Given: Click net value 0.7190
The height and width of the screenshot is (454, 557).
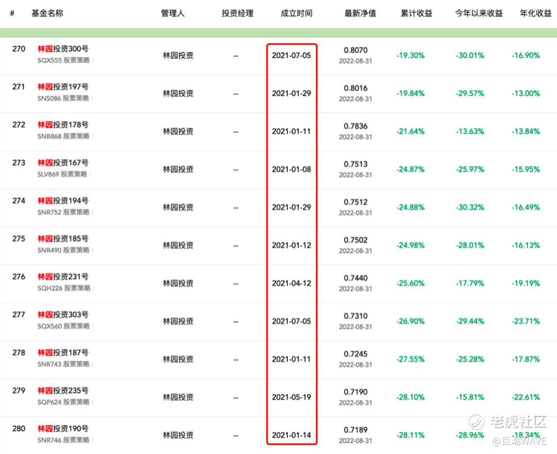Looking at the screenshot, I should pos(355,393).
